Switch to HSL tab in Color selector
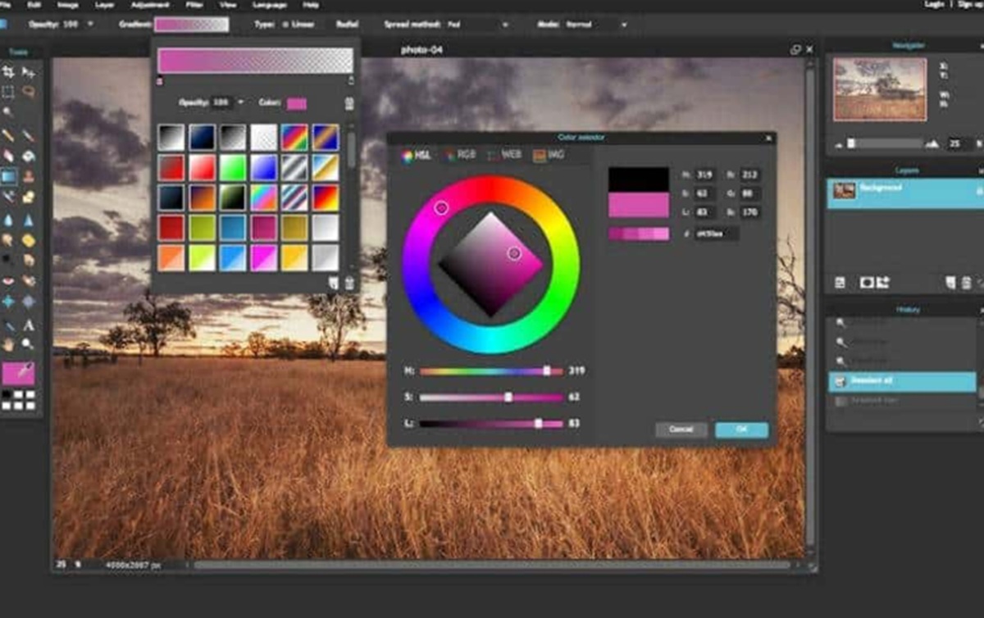 click(x=417, y=155)
